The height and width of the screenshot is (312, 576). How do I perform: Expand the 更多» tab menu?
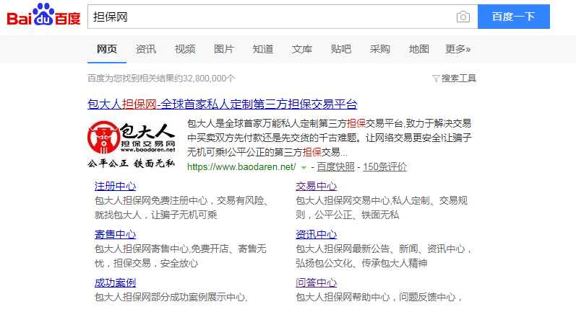tap(457, 49)
